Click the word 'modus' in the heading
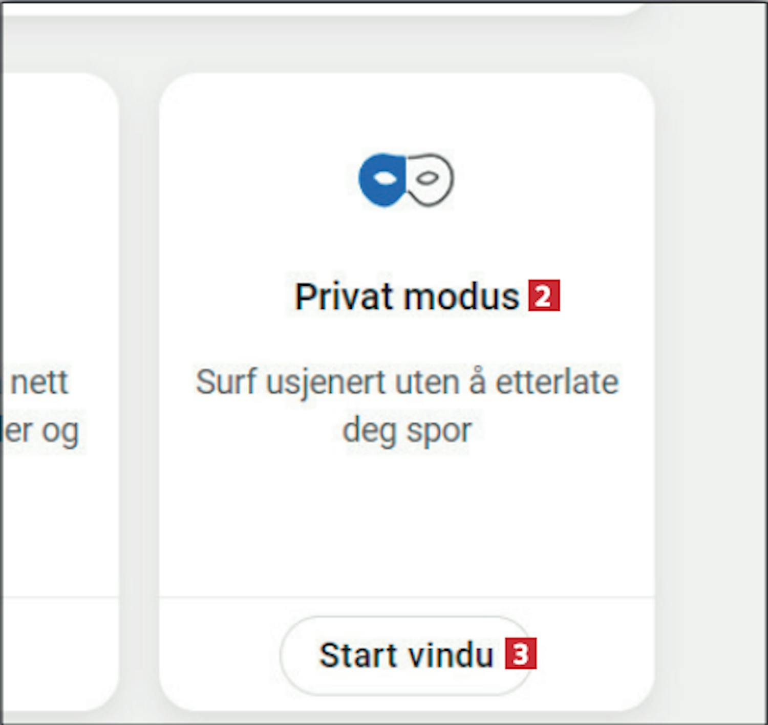 461,296
